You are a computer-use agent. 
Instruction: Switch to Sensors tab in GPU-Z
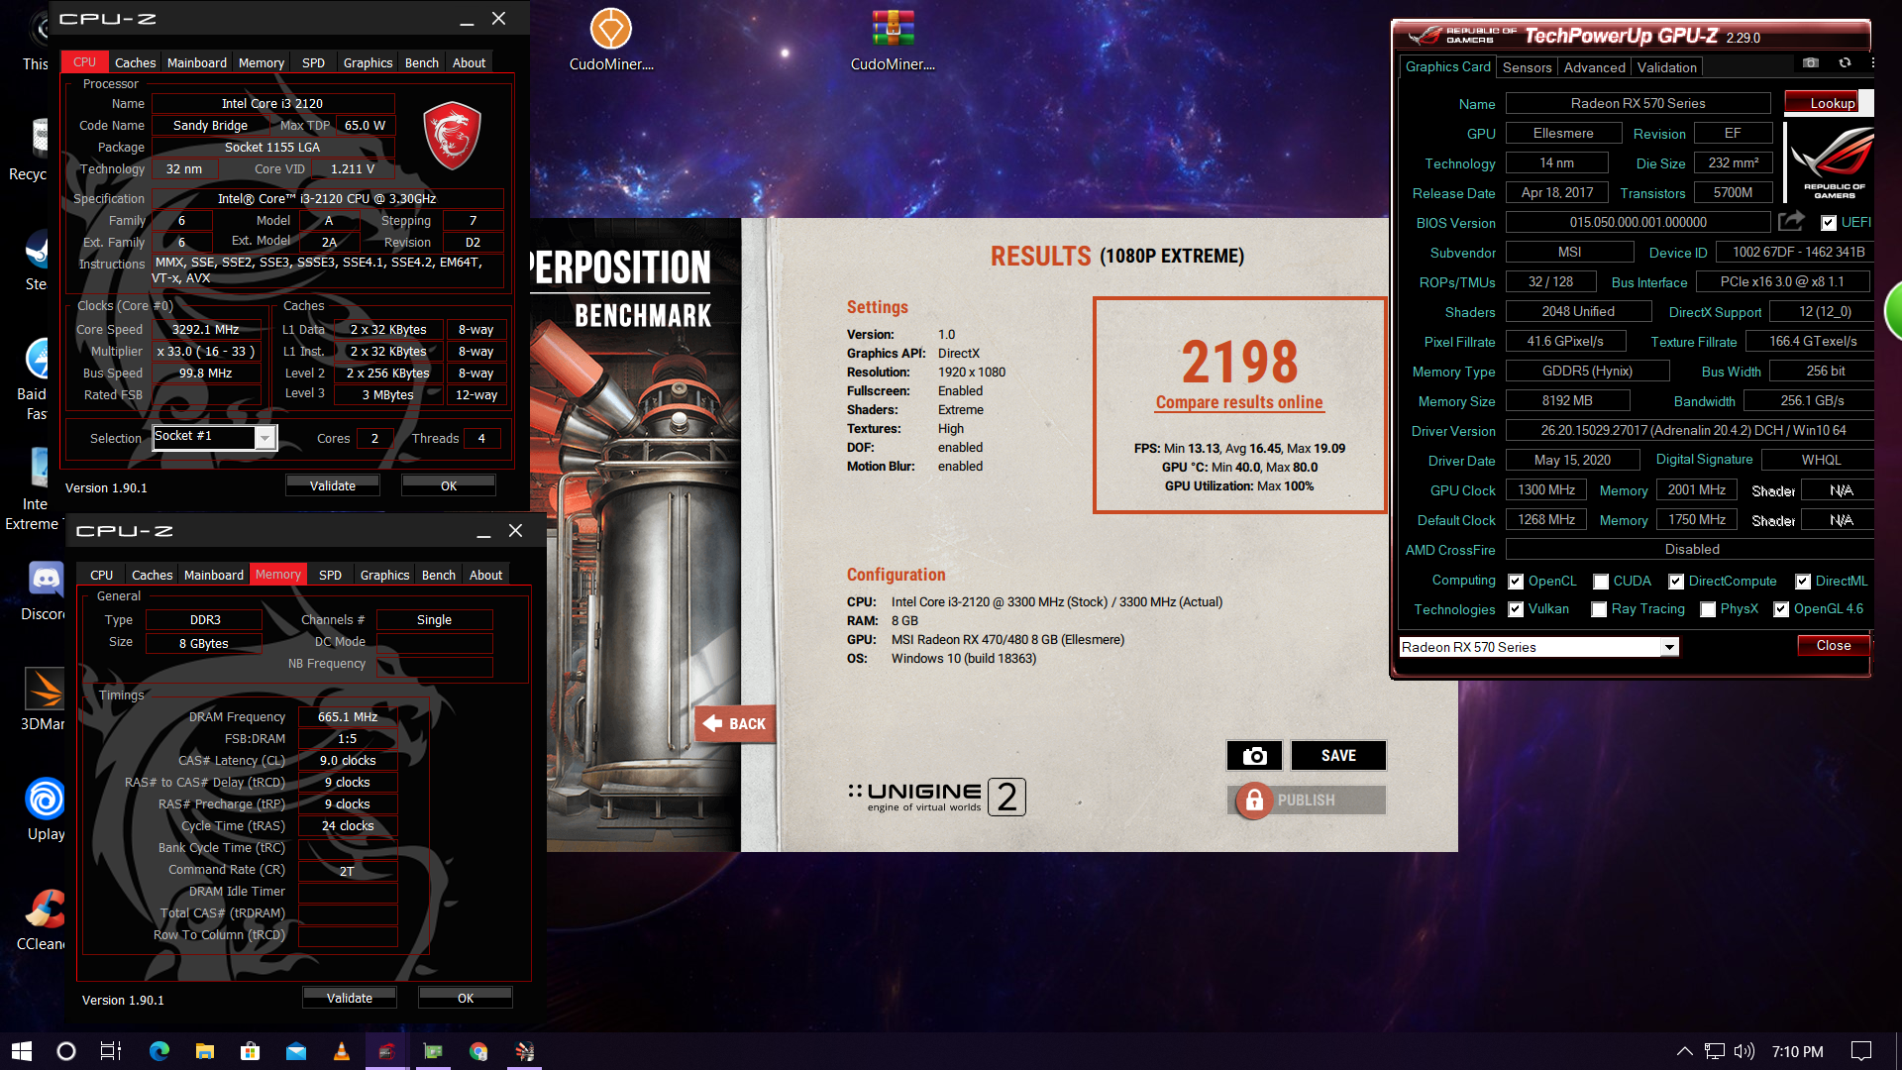point(1527,67)
